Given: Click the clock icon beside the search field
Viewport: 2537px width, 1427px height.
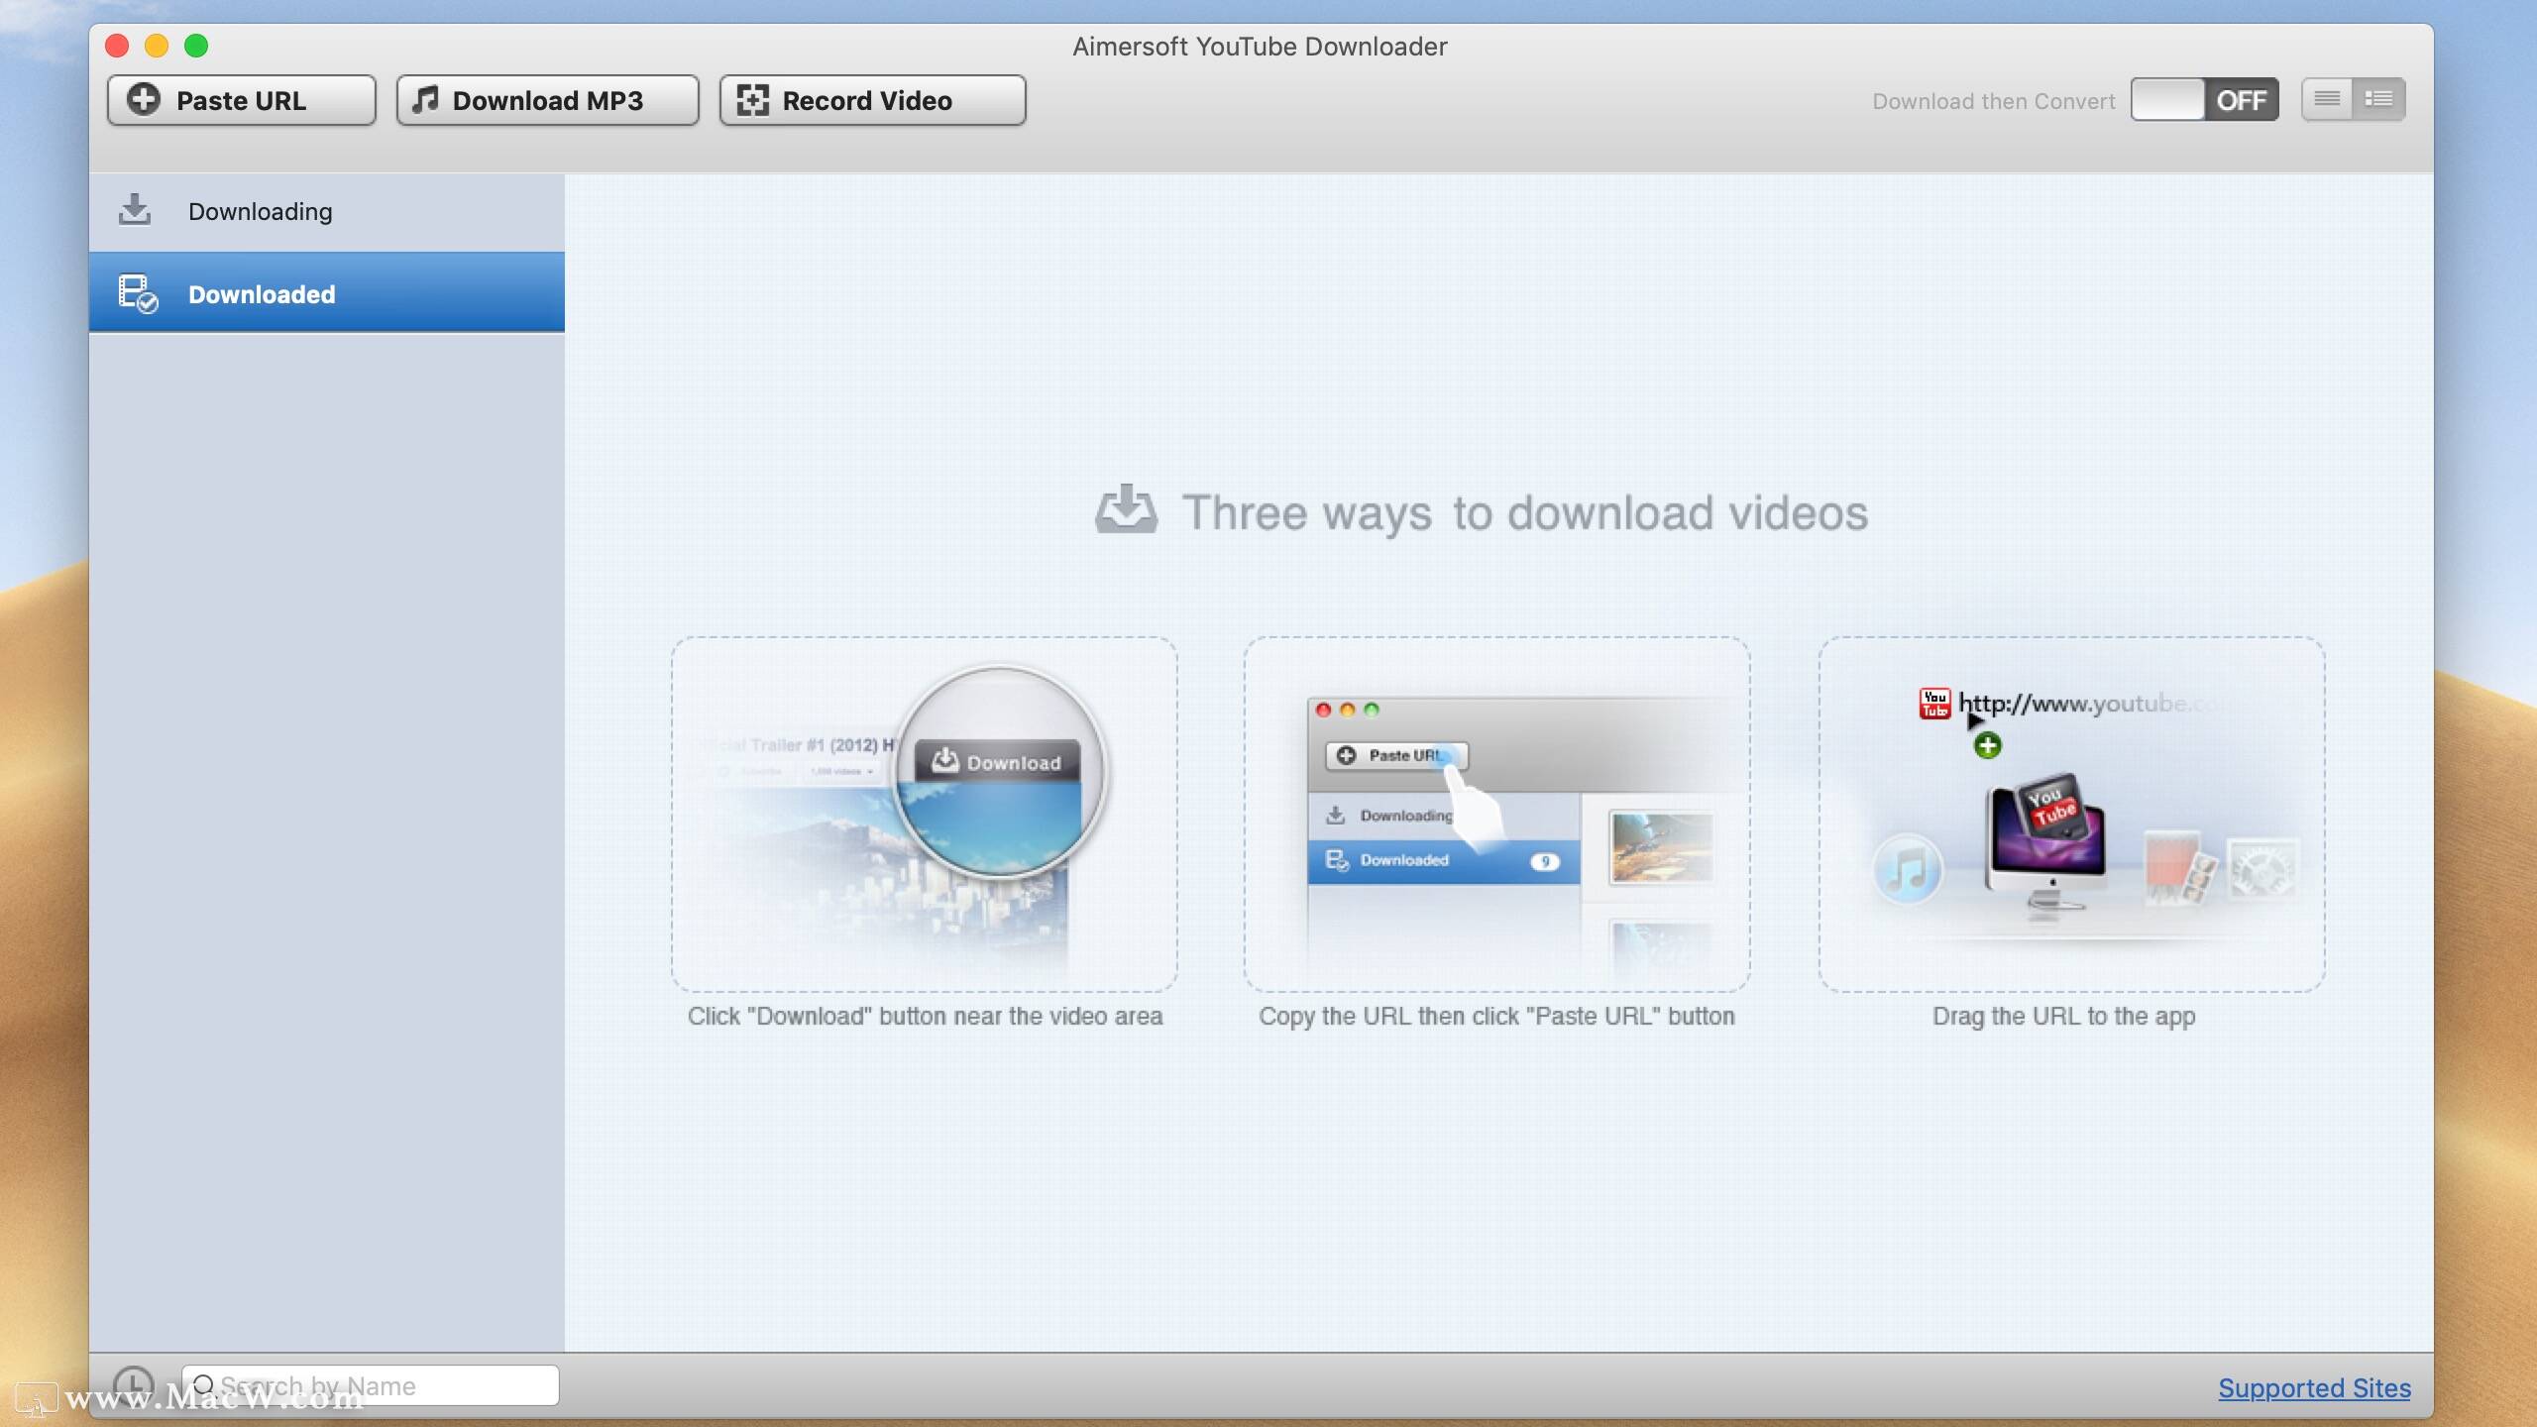Looking at the screenshot, I should click(x=133, y=1383).
